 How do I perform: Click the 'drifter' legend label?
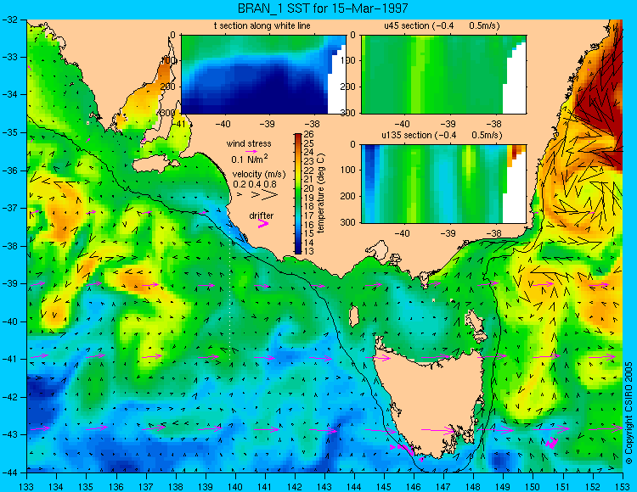click(x=262, y=215)
